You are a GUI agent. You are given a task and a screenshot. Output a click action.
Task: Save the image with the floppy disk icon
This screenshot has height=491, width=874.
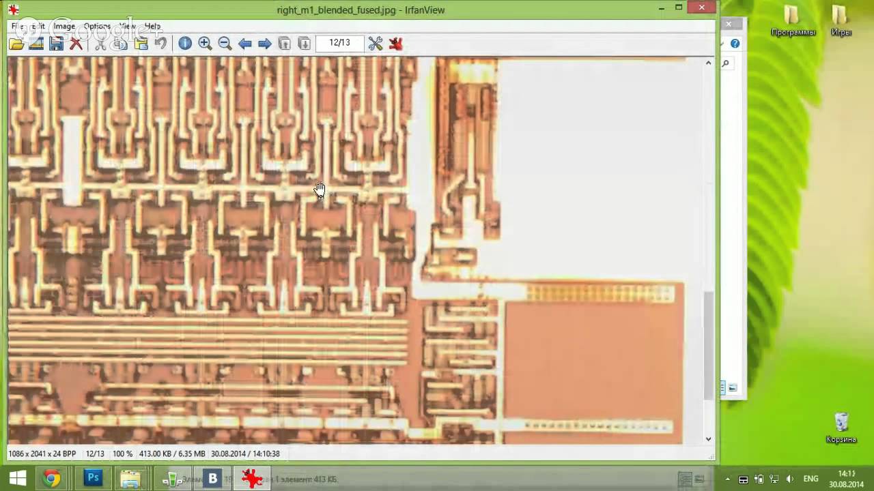[x=56, y=44]
